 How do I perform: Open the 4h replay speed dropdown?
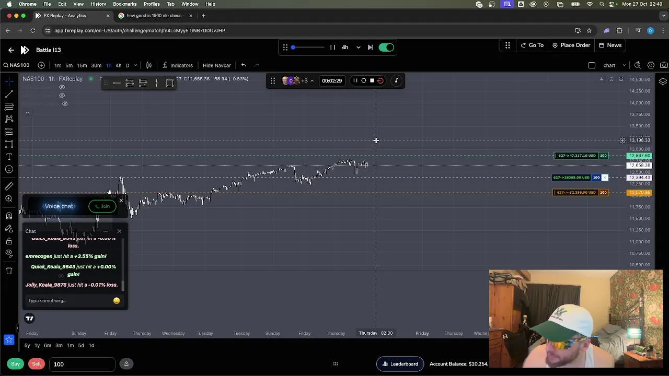pos(358,48)
